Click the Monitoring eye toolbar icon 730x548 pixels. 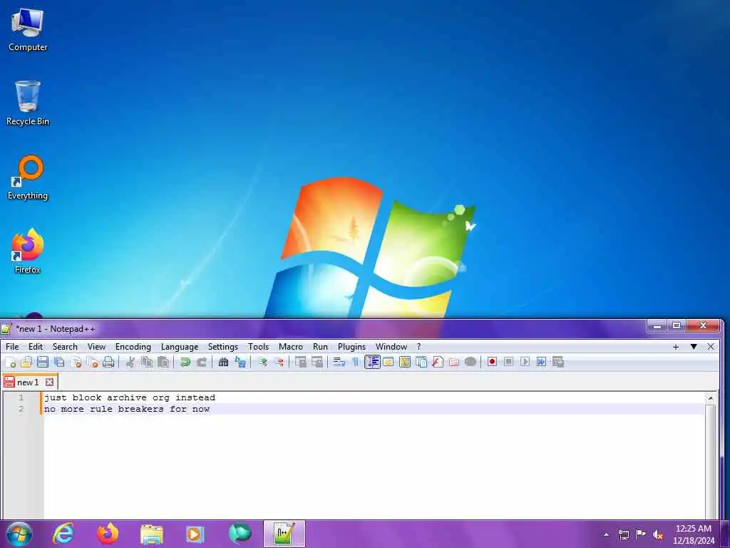point(471,362)
